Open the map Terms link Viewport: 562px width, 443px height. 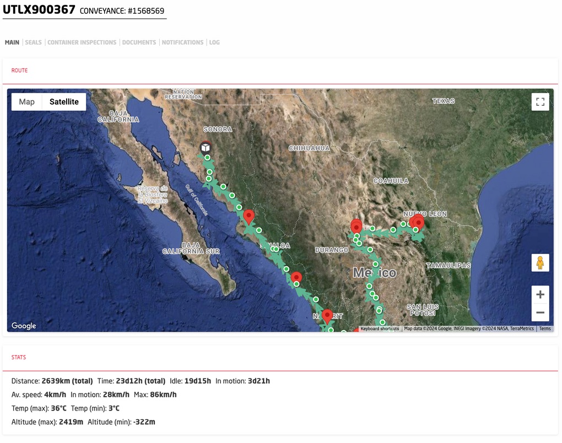tap(545, 328)
